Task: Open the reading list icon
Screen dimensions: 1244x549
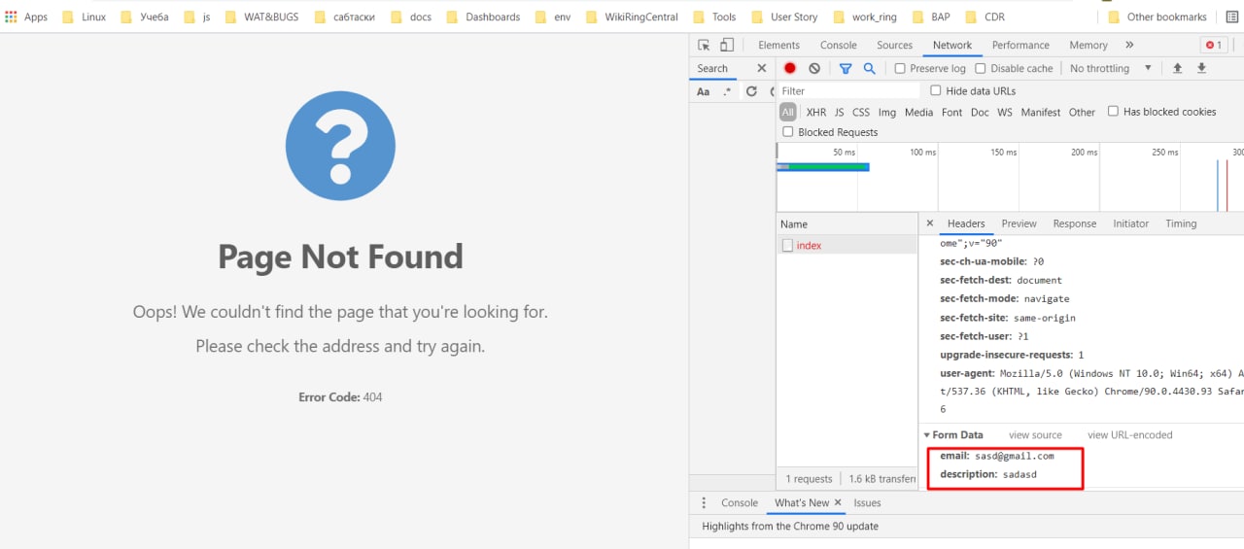Action: click(1232, 17)
